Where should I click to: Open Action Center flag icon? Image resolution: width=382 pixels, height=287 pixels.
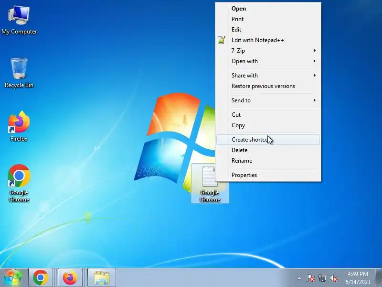pos(311,278)
